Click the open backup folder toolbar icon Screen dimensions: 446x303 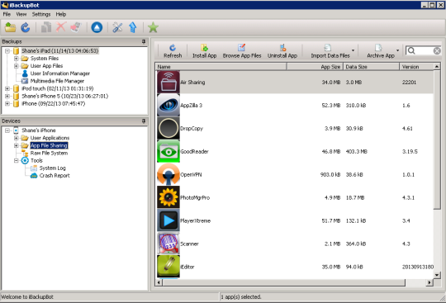pos(10,27)
